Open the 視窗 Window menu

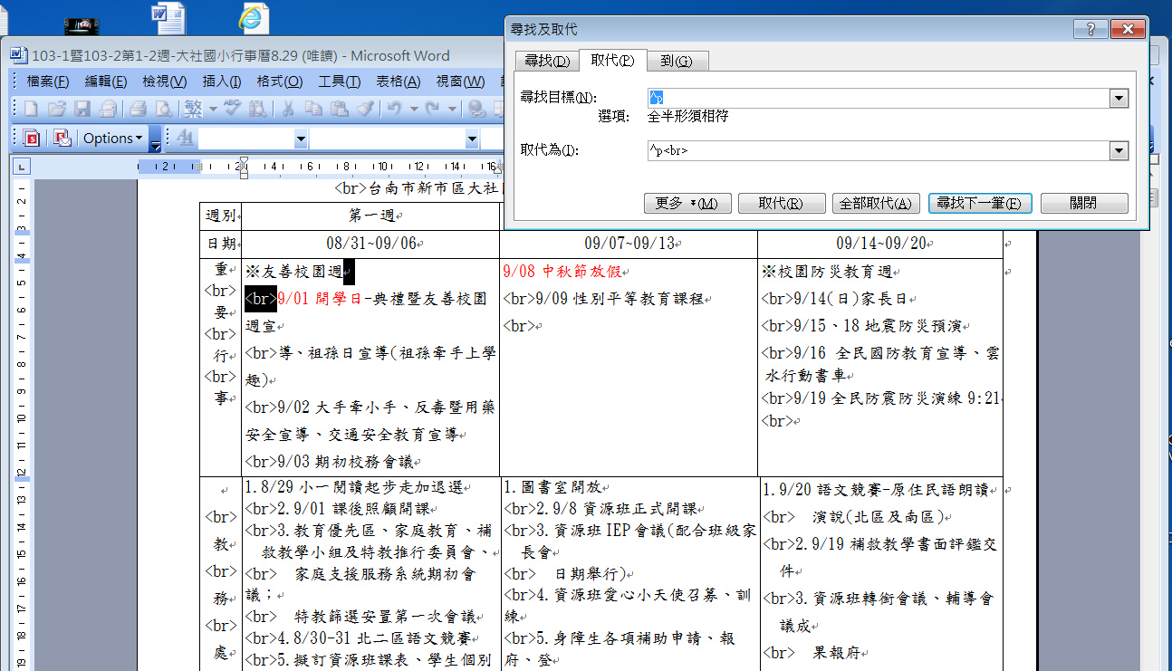[x=460, y=81]
